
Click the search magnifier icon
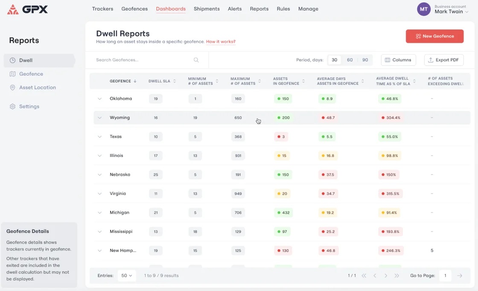tap(196, 60)
